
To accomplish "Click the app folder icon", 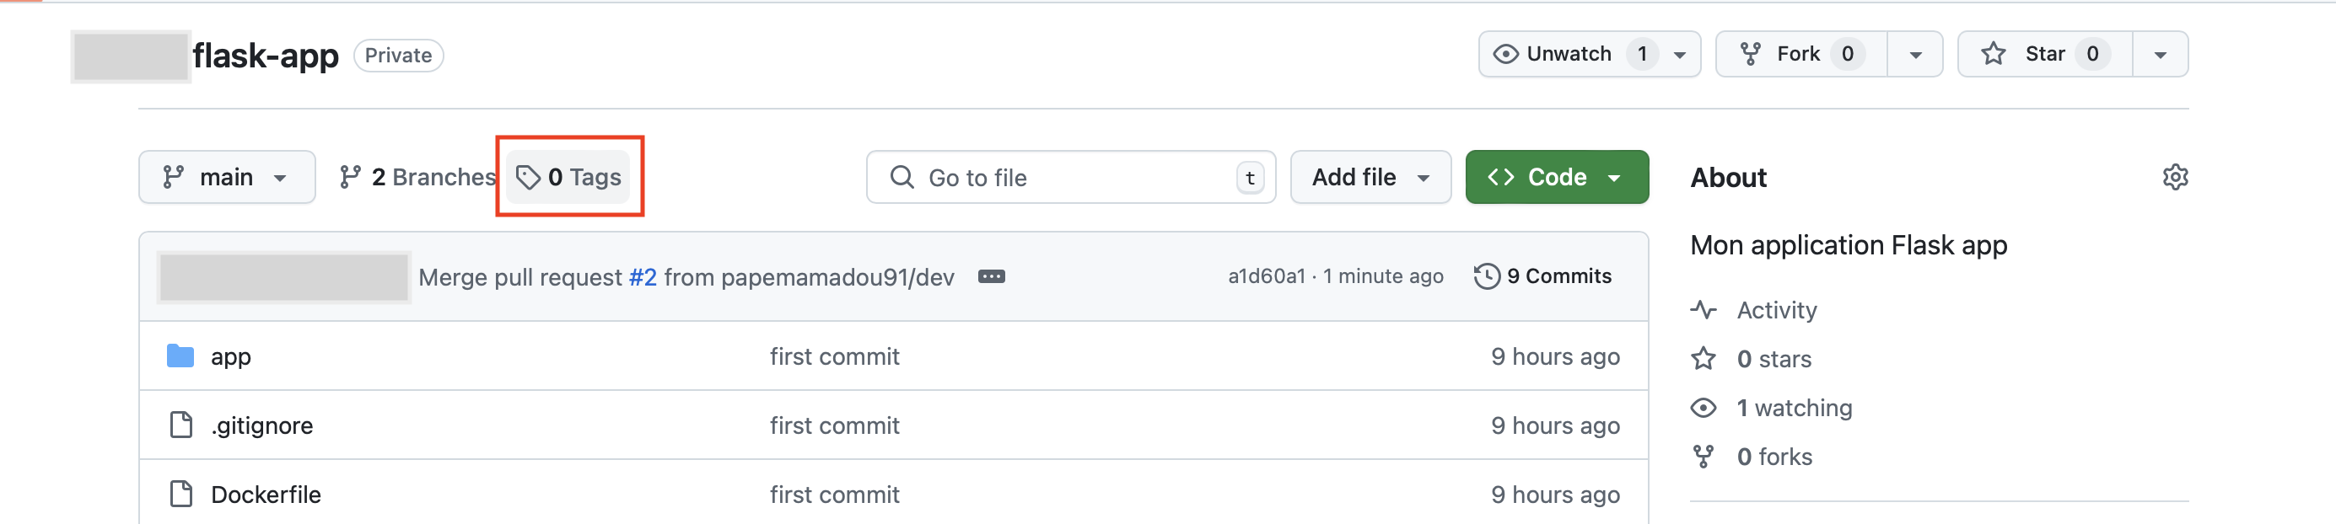I will [x=180, y=356].
